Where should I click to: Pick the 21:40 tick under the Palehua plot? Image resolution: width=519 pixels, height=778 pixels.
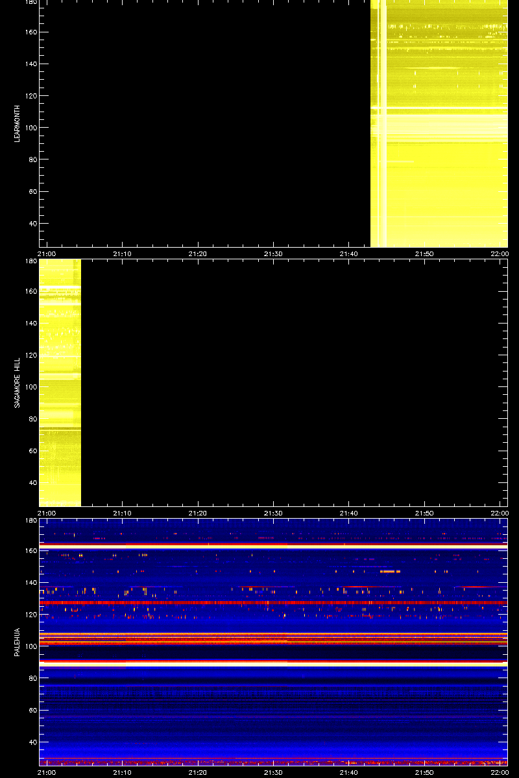348,772
